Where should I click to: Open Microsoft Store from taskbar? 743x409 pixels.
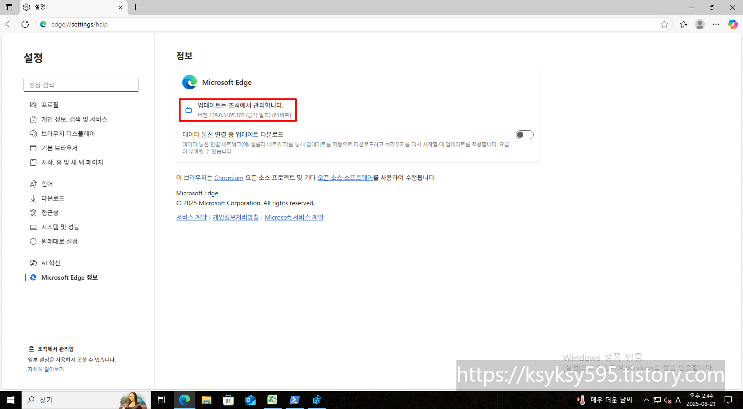tap(228, 400)
